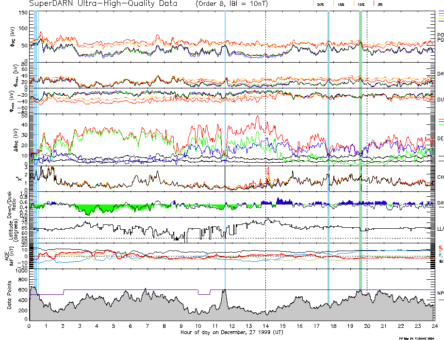The width and height of the screenshot is (444, 340).
Task: Click the 20% legend marker at top
Action: [x=320, y=4]
